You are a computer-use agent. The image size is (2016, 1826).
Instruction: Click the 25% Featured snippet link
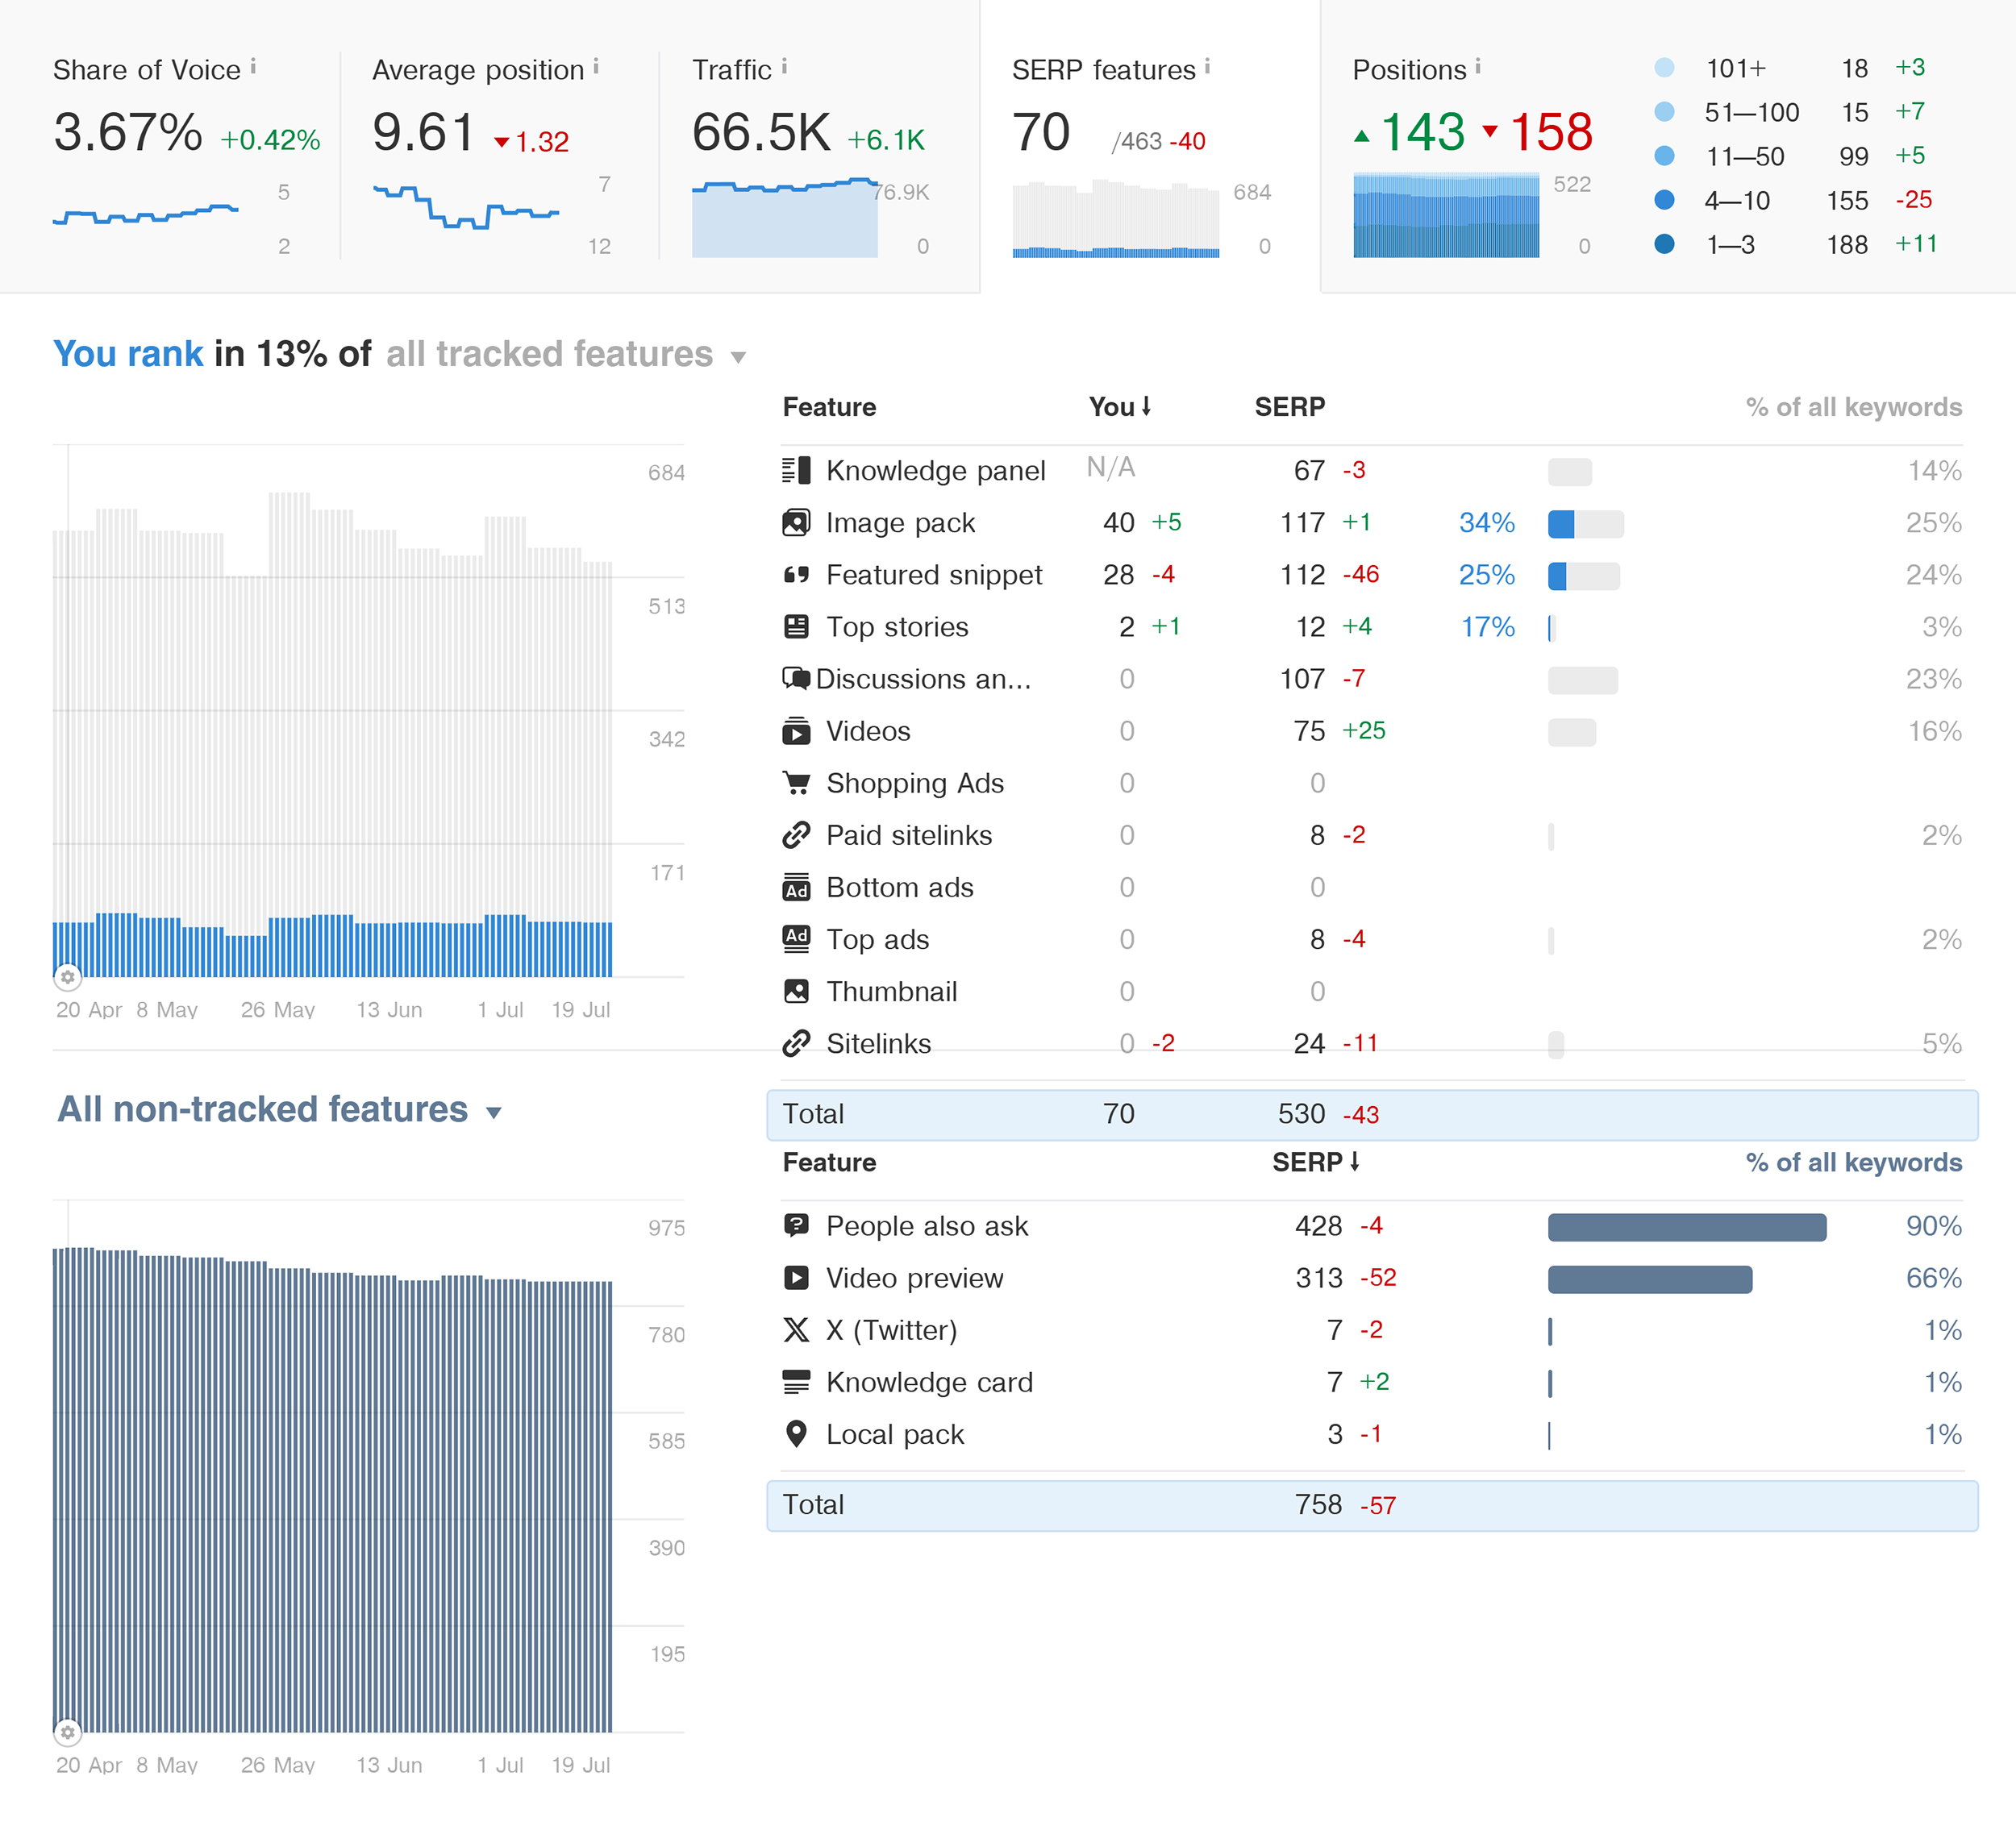point(1487,575)
